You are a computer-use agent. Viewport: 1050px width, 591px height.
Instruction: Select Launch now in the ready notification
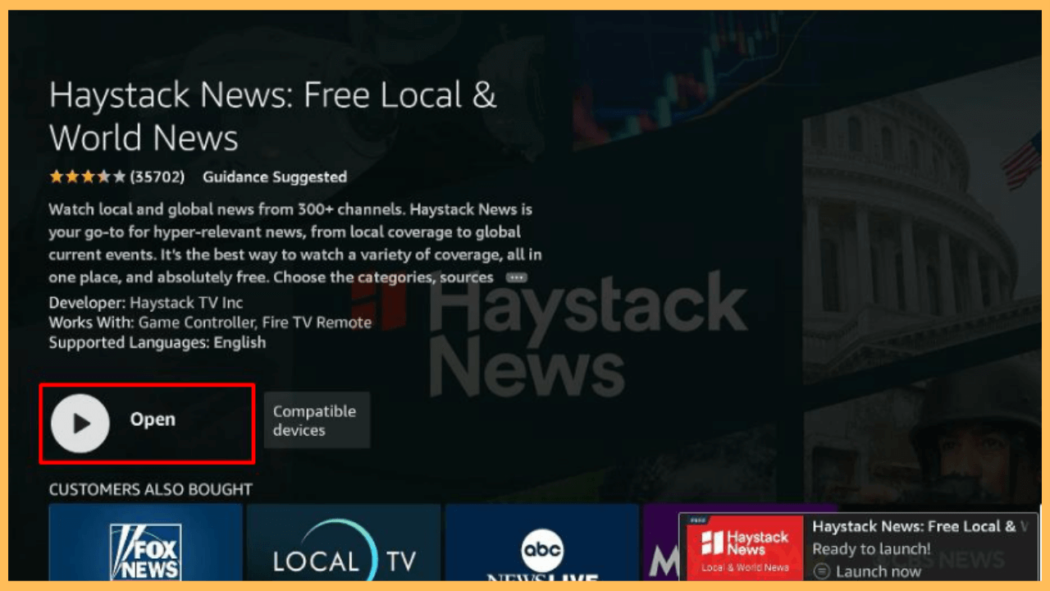tap(878, 571)
